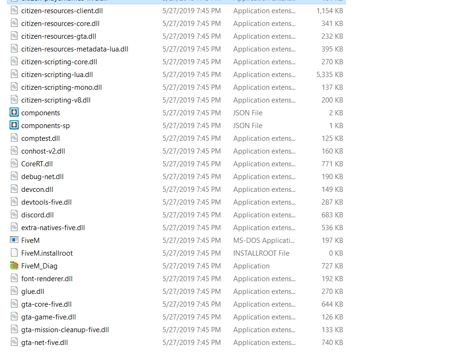Select the file name comptest.dll

pos(41,138)
